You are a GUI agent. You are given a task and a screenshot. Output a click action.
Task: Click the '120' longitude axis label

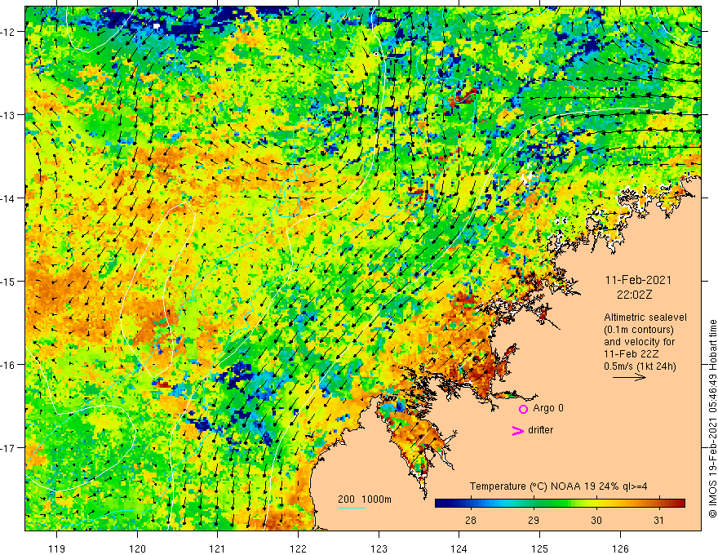[x=137, y=548]
